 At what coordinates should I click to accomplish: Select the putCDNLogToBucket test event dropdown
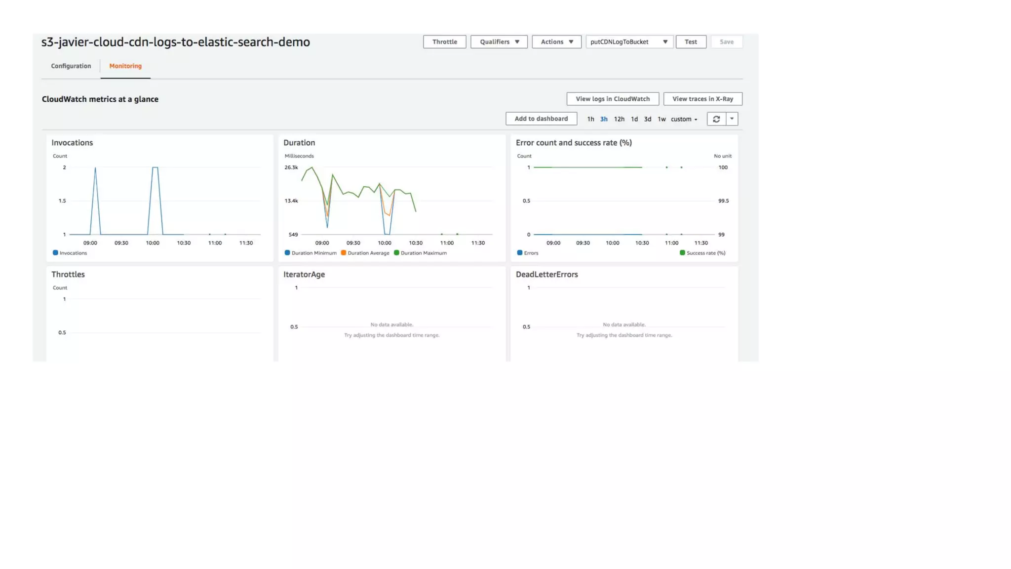629,42
